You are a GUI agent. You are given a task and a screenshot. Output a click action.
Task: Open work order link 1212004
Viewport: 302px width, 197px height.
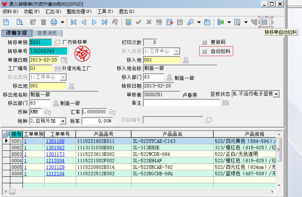coord(55,161)
